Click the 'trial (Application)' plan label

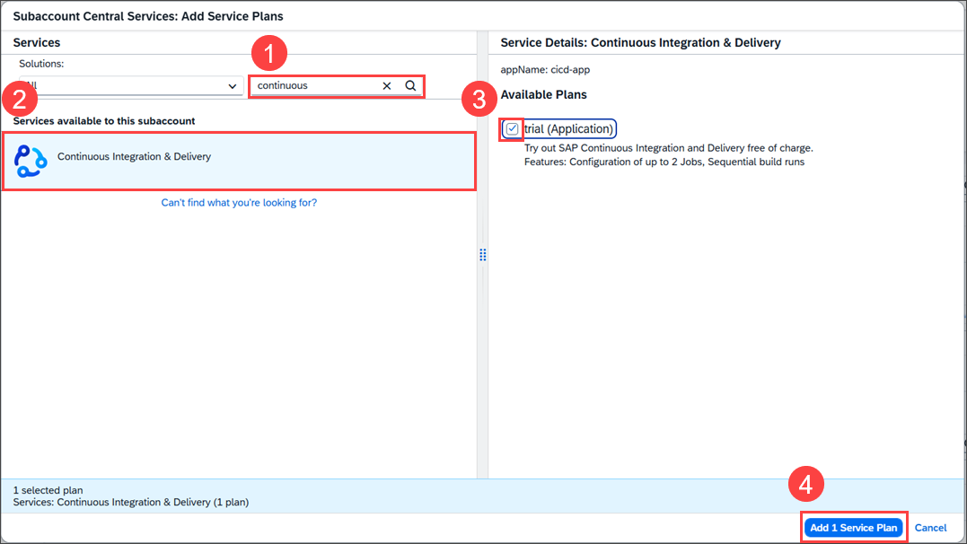(x=568, y=129)
